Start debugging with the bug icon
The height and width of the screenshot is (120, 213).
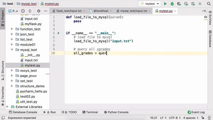pyautogui.click(x=172, y=4)
